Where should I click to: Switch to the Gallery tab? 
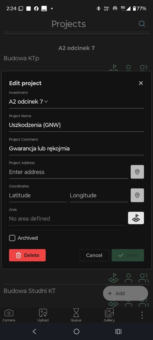coord(109,315)
